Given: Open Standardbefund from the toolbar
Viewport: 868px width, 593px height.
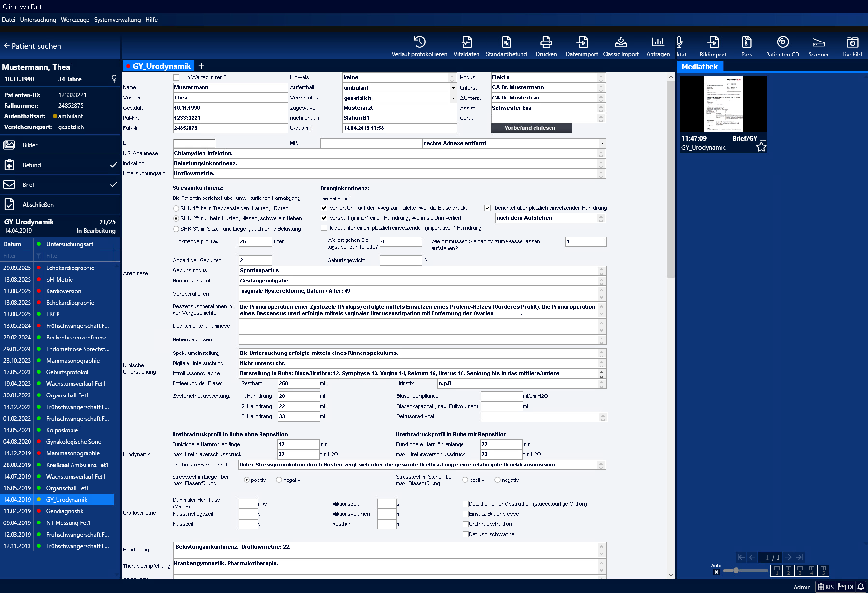Looking at the screenshot, I should 506,42.
